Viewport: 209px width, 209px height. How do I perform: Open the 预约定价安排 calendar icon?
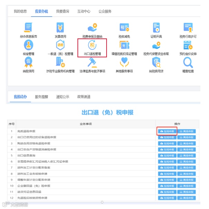[x=188, y=45]
